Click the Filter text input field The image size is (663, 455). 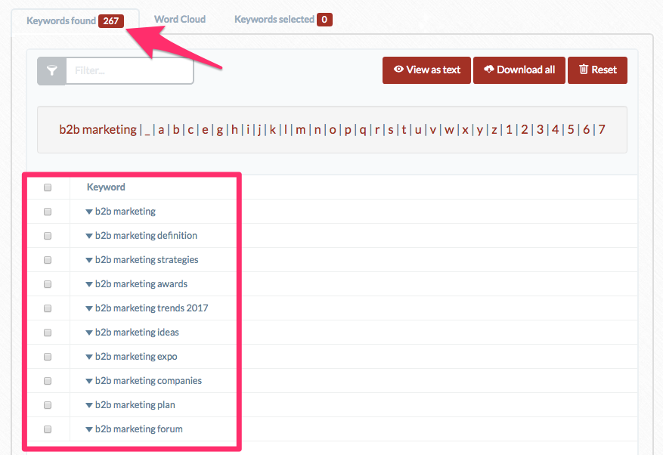(130, 70)
